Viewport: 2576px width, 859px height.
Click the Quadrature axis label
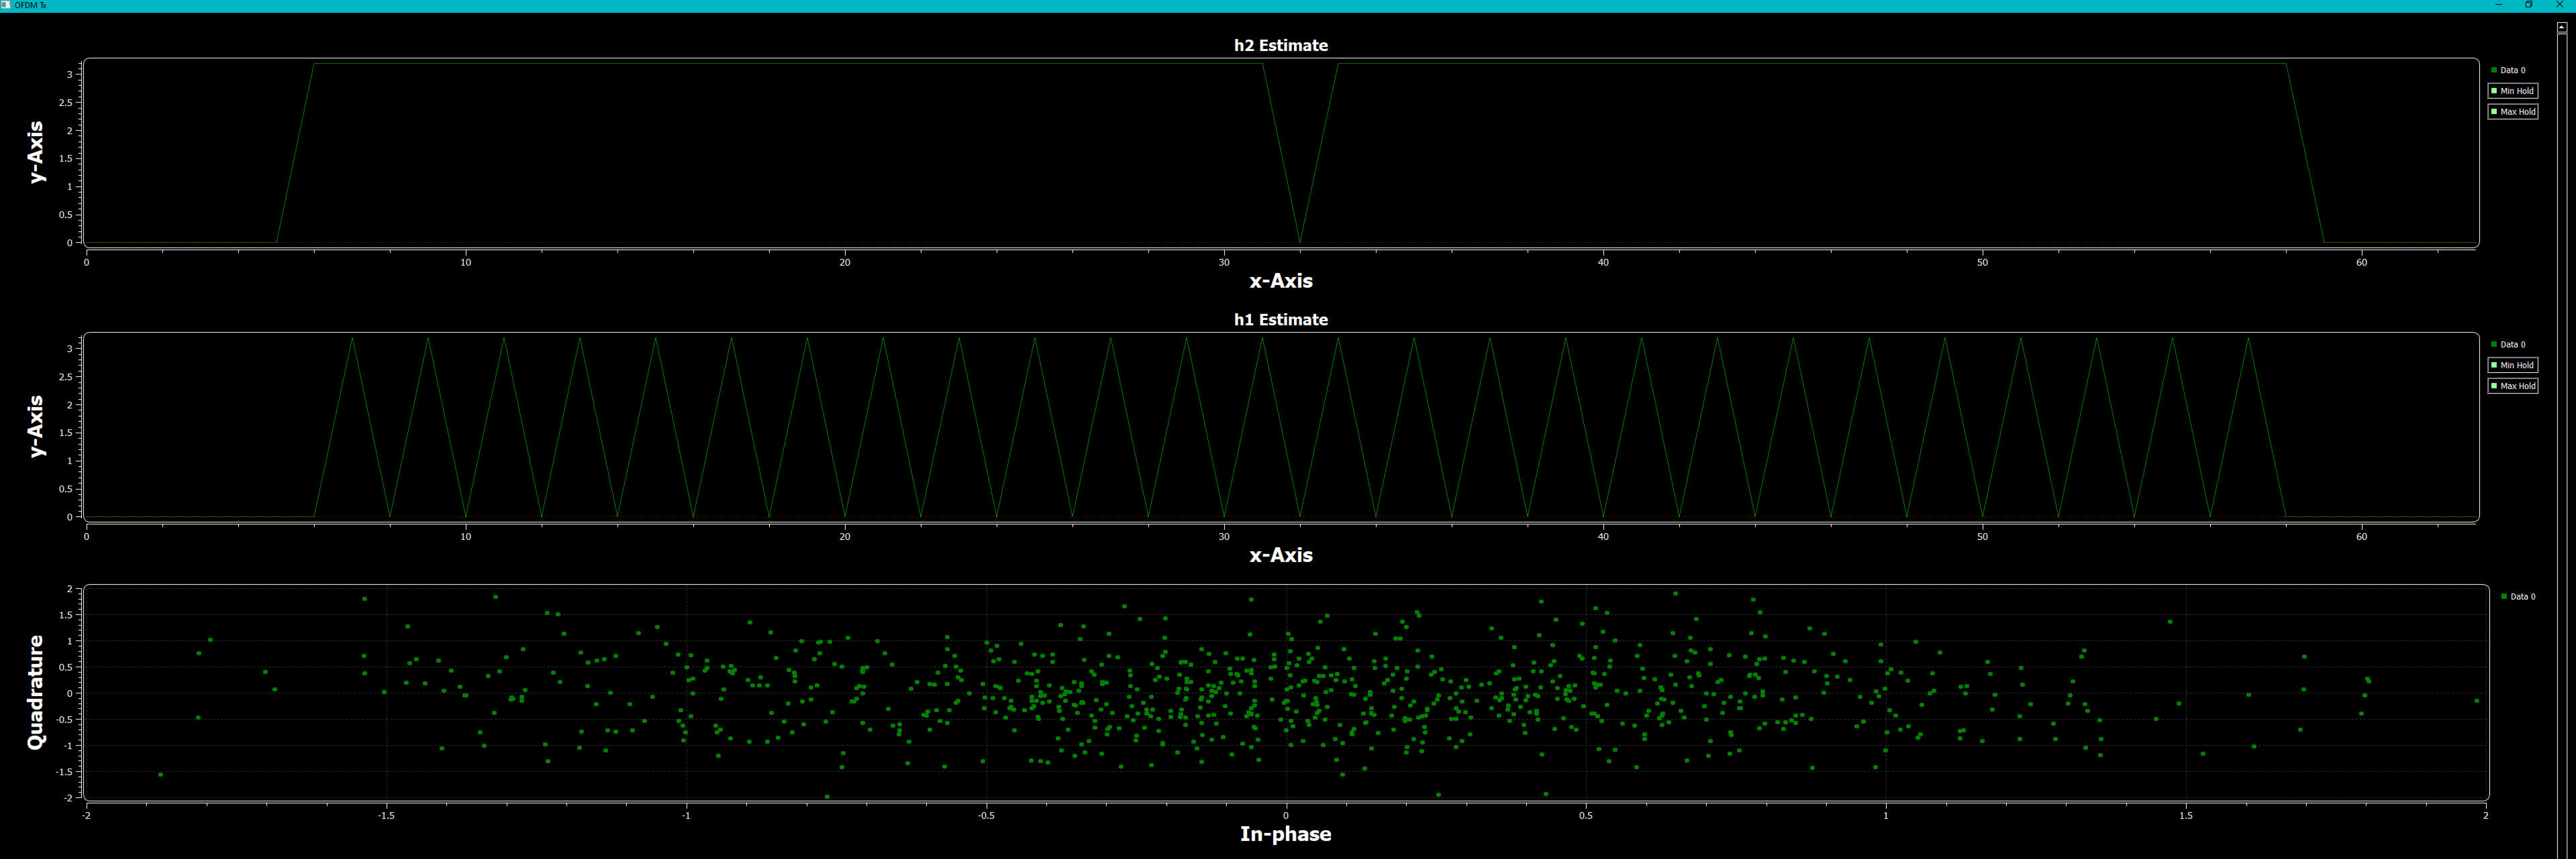[36, 692]
